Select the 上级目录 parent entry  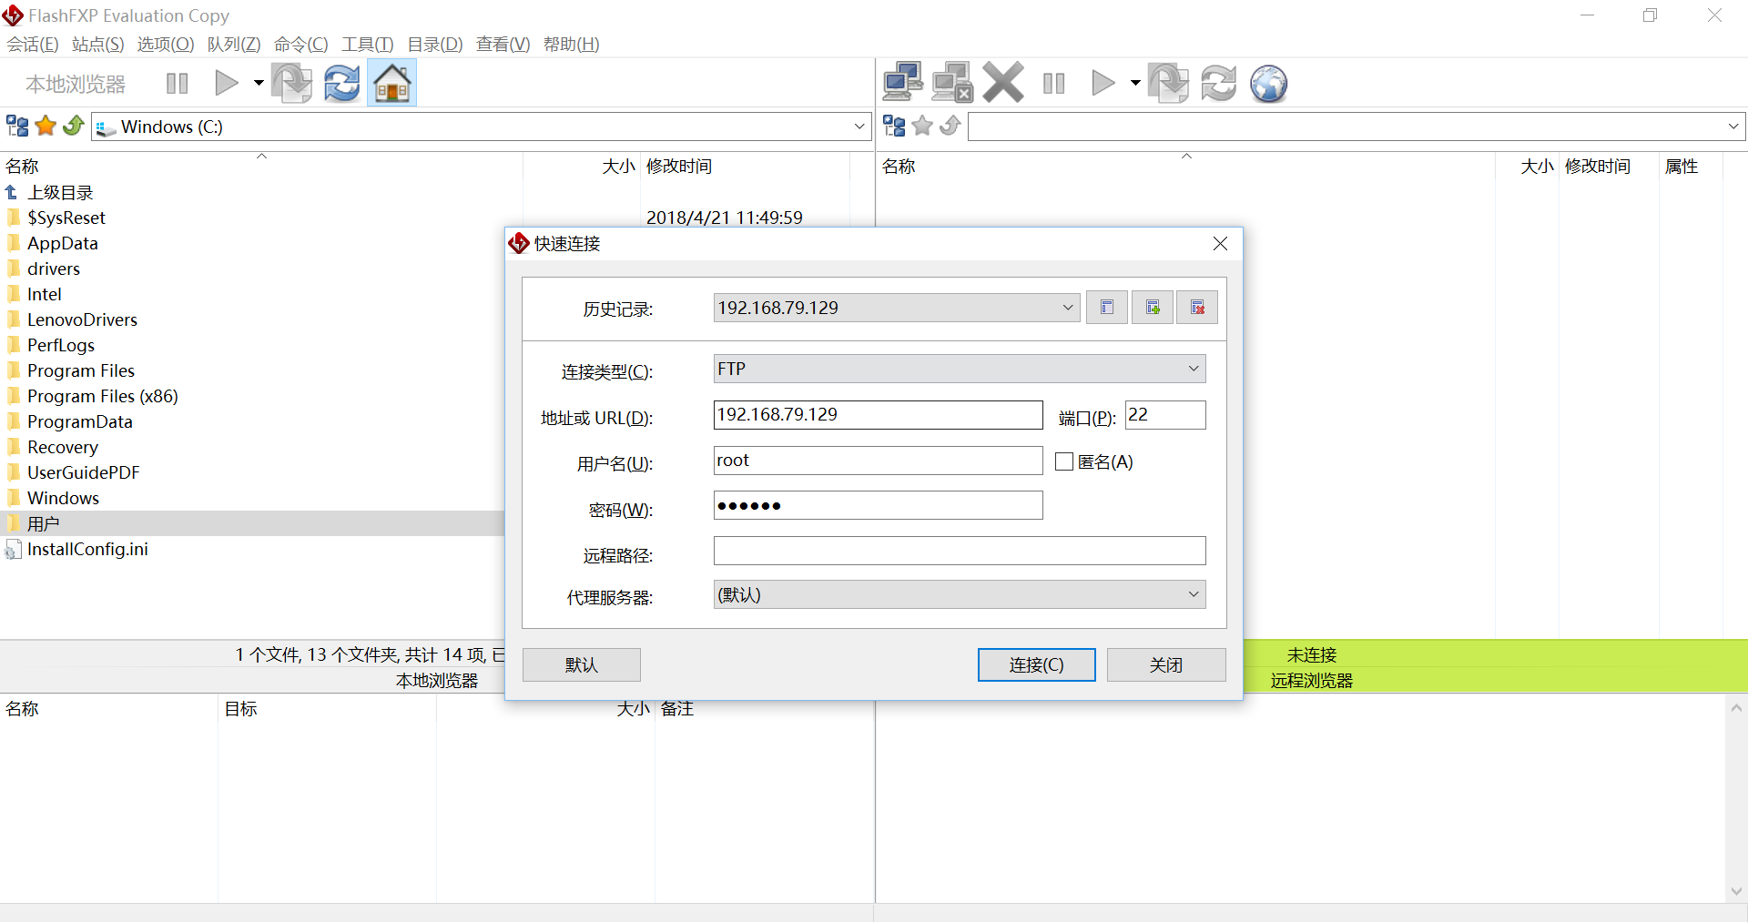[60, 192]
